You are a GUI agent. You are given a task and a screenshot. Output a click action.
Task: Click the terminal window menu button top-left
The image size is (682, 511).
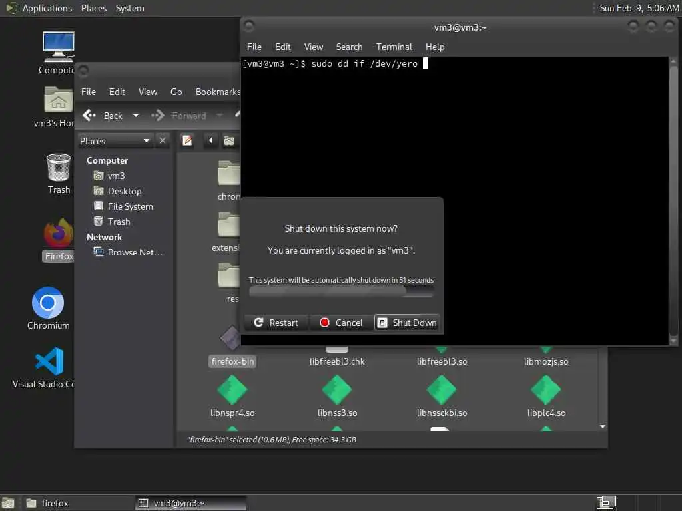[x=249, y=27]
